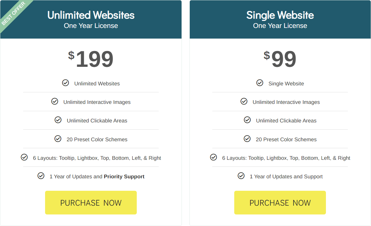Select the Single Website plan heading
This screenshot has height=226, width=371.
280,15
